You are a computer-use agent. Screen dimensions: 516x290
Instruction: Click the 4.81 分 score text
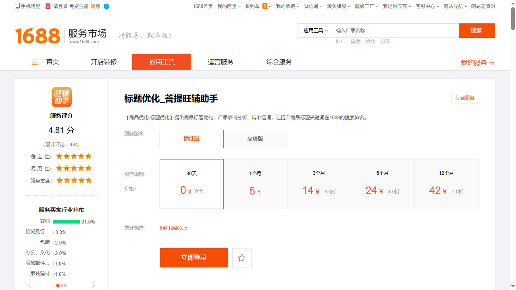(x=61, y=130)
